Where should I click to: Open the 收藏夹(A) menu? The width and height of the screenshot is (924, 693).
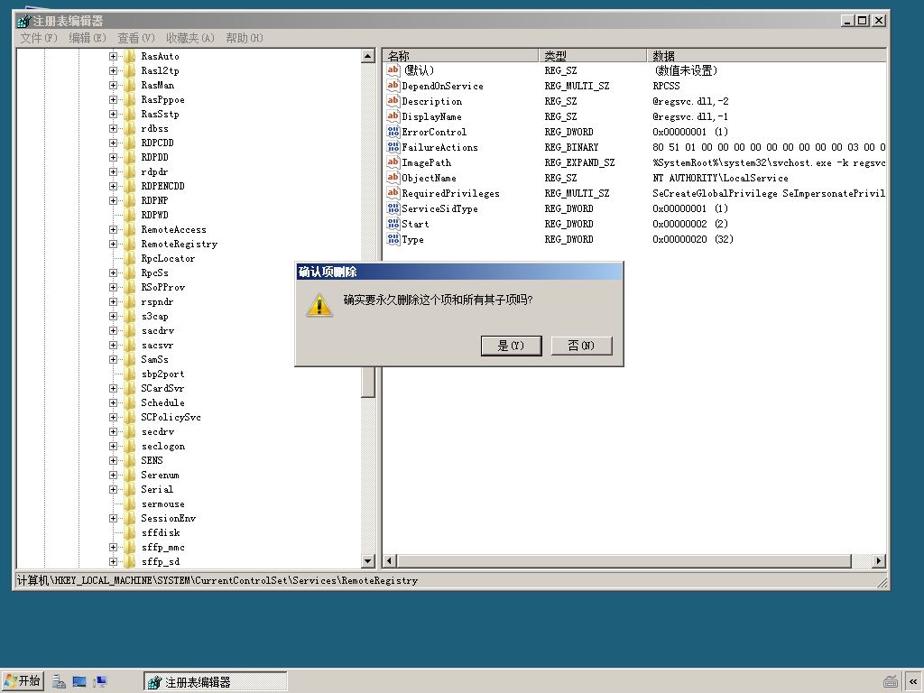190,38
